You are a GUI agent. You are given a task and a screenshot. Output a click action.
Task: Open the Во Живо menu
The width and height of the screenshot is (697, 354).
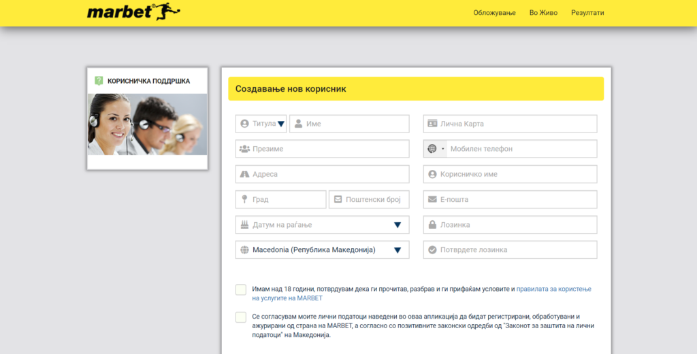543,12
